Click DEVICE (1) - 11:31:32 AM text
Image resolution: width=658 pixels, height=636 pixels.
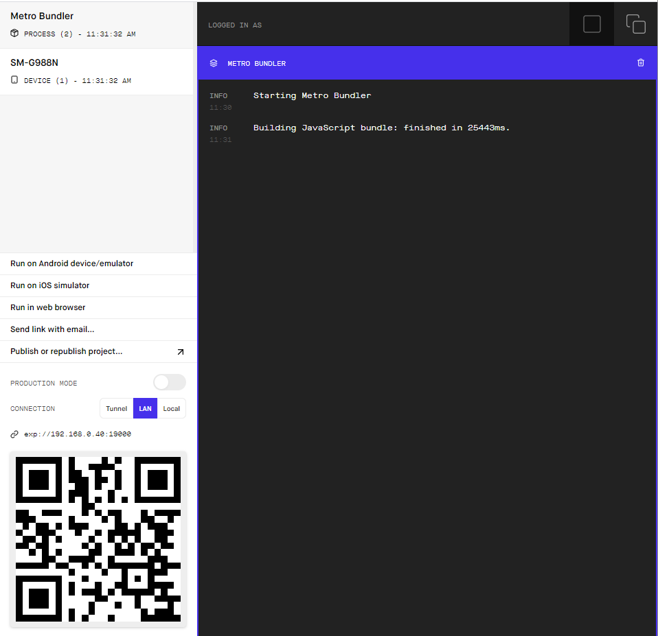pos(78,80)
